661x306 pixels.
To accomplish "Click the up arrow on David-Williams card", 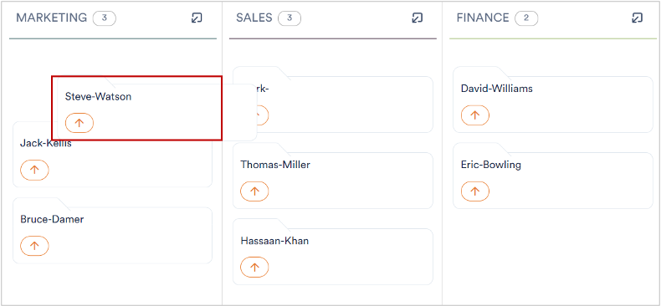I will [x=475, y=115].
